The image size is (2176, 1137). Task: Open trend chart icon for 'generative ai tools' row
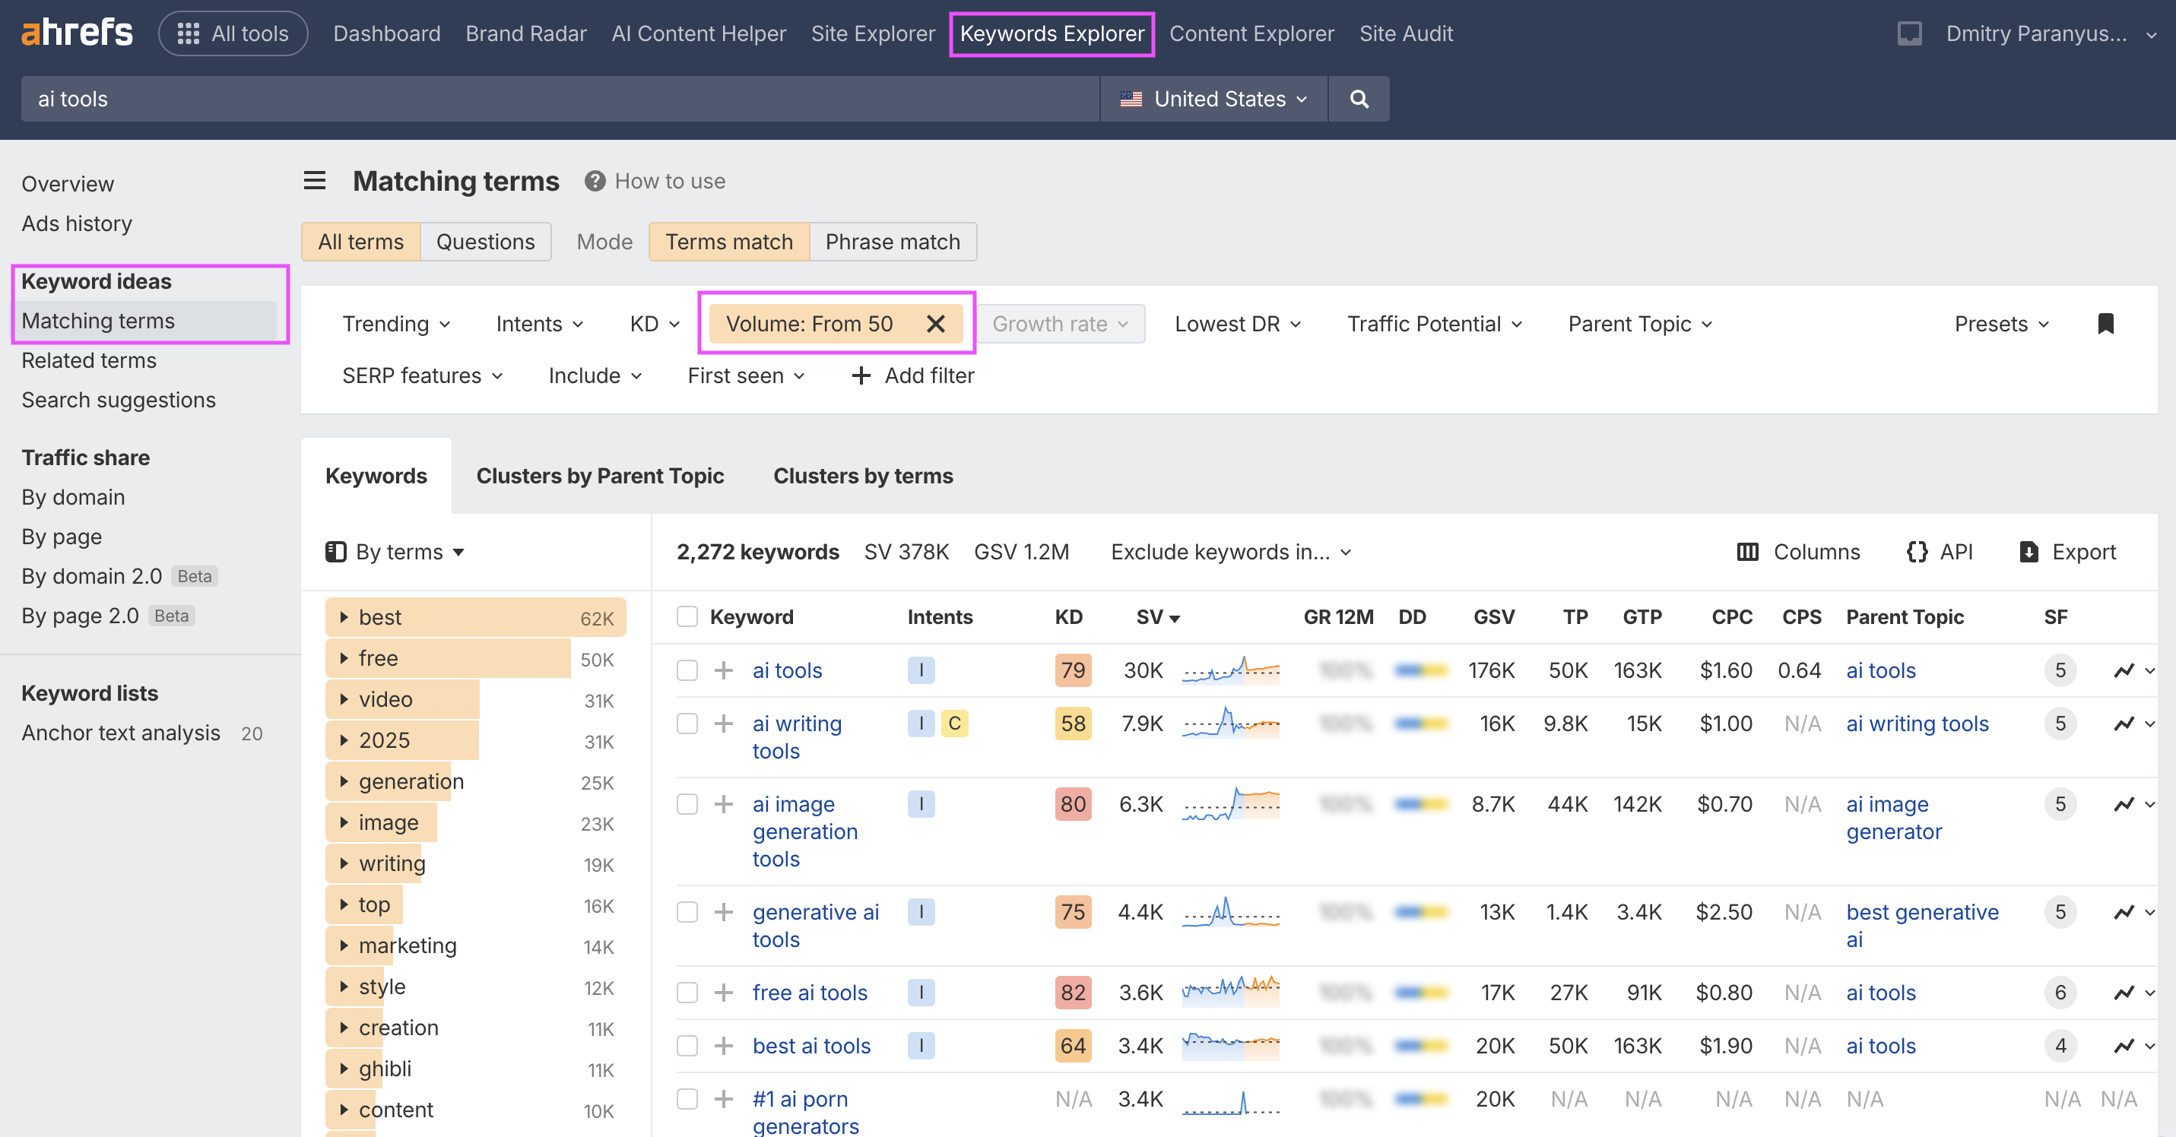click(2124, 911)
